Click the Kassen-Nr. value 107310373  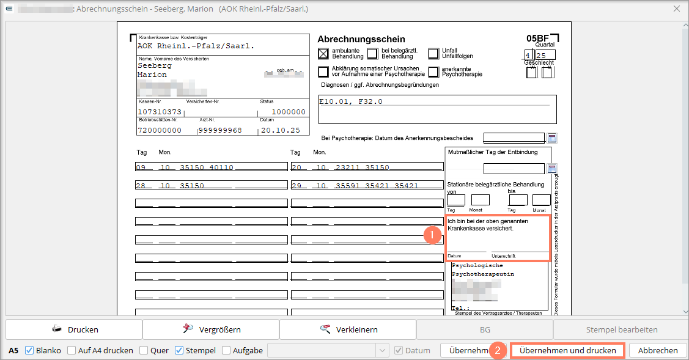click(160, 112)
